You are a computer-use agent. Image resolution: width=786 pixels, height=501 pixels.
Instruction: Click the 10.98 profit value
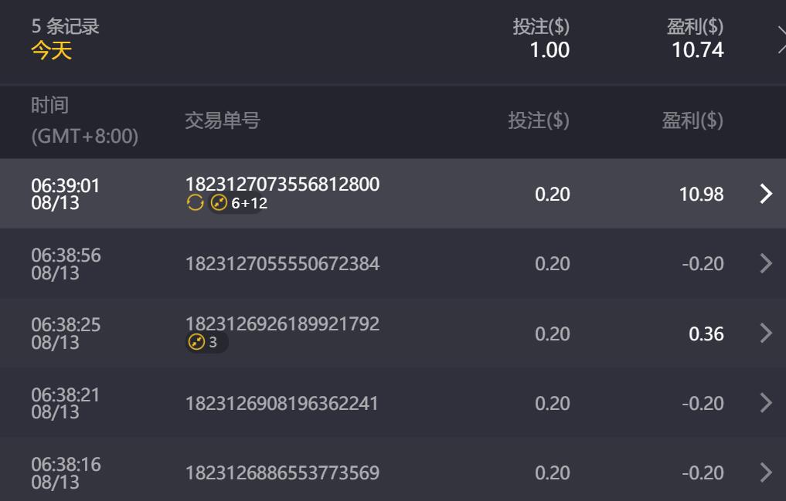point(701,194)
